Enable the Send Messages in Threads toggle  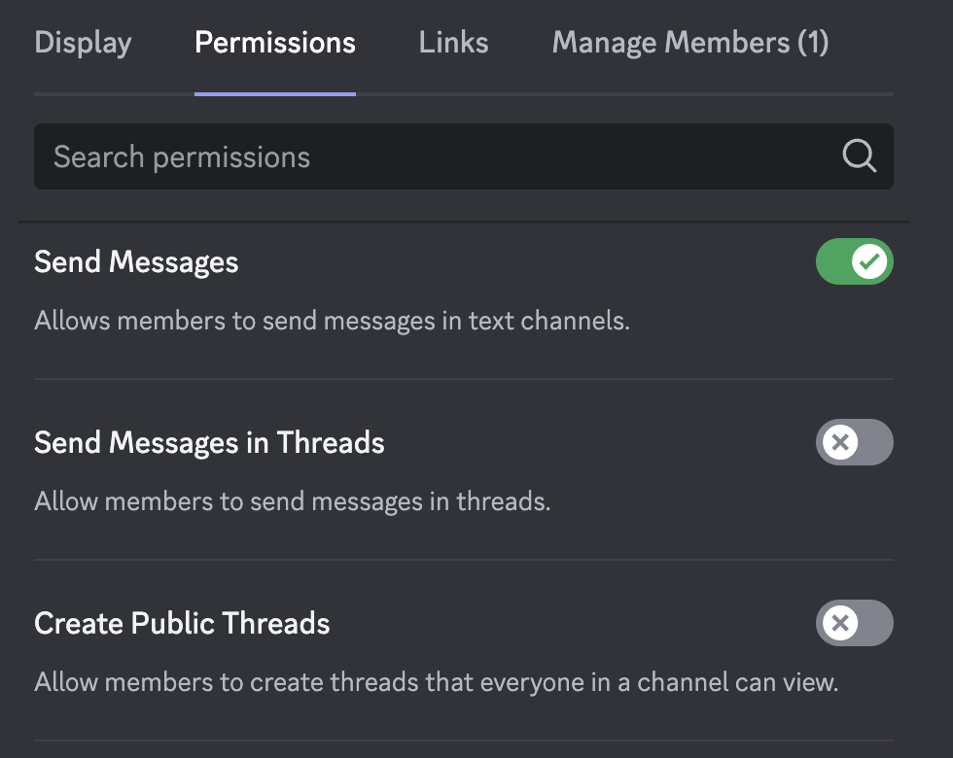click(855, 442)
